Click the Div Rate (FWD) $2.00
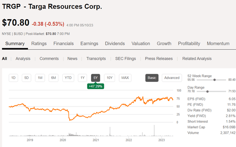236x147 pixels. coord(231,110)
